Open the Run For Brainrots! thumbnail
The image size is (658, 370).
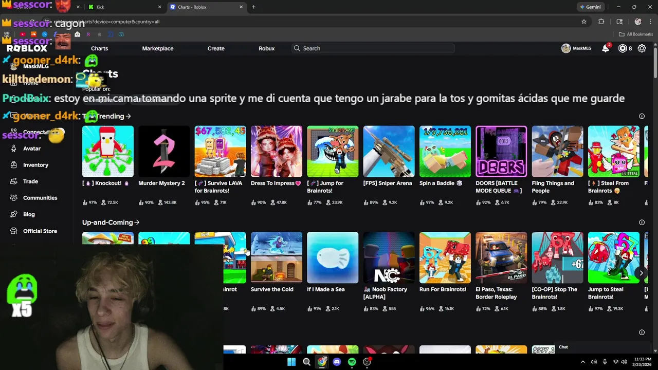tap(445, 257)
